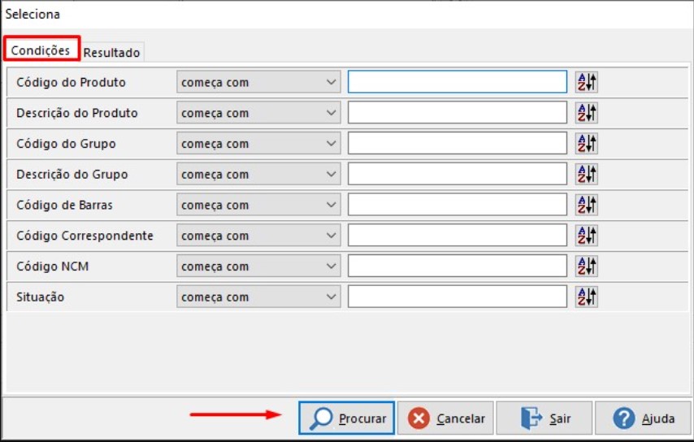Viewport: 694px width, 442px height.
Task: Open condition dropdown for Código NCM
Action: pos(258,266)
